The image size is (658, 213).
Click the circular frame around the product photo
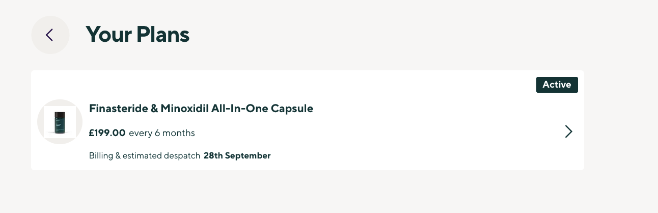(60, 122)
